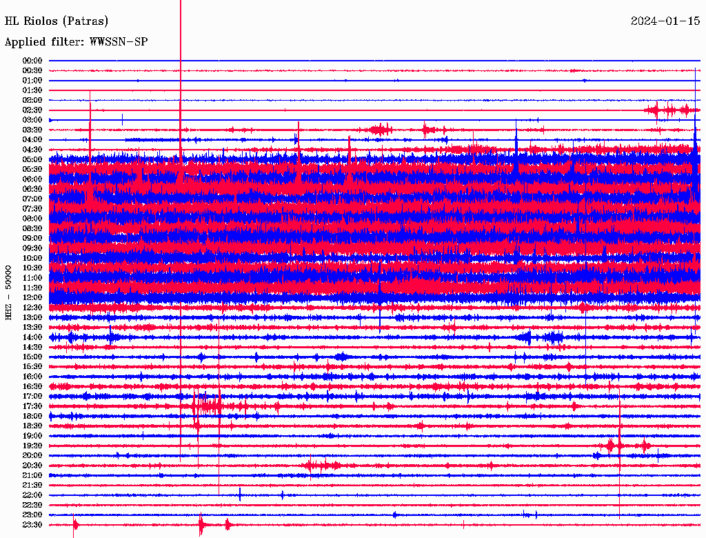Viewport: 706px width, 538px height.
Task: Click the '23:00' time label
Action: pyautogui.click(x=32, y=515)
